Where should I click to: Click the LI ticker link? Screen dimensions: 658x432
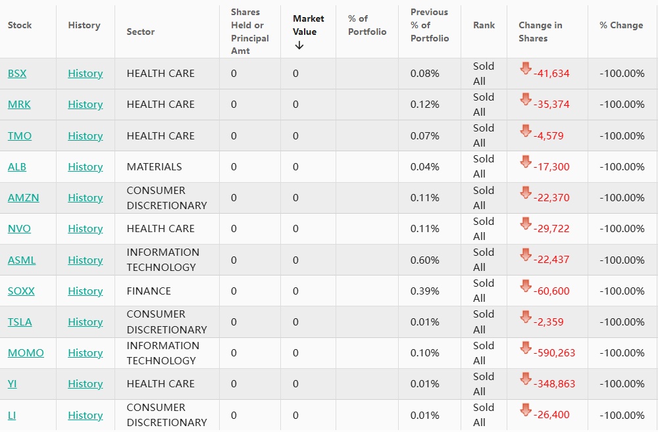point(12,416)
